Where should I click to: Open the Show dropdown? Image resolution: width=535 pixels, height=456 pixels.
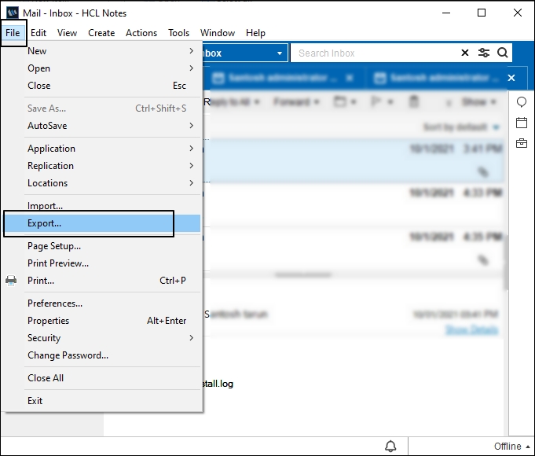coord(478,101)
